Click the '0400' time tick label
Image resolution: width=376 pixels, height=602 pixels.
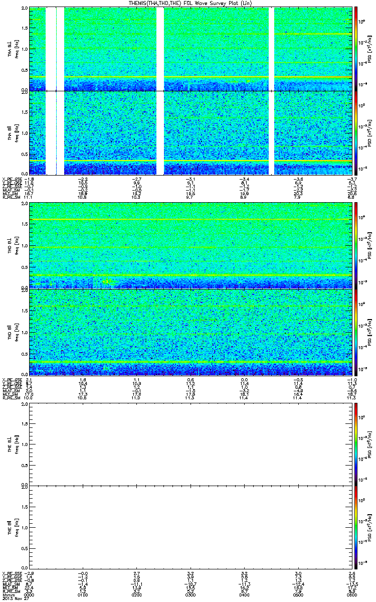click(244, 594)
